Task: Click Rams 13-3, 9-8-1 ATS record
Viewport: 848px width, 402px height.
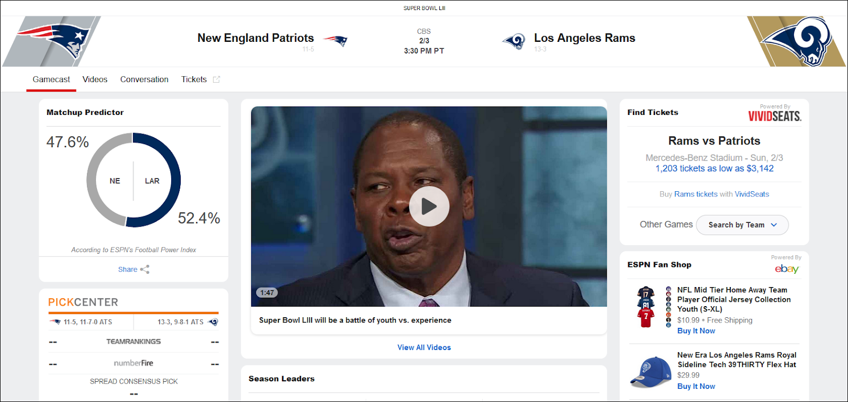Action: tap(180, 322)
